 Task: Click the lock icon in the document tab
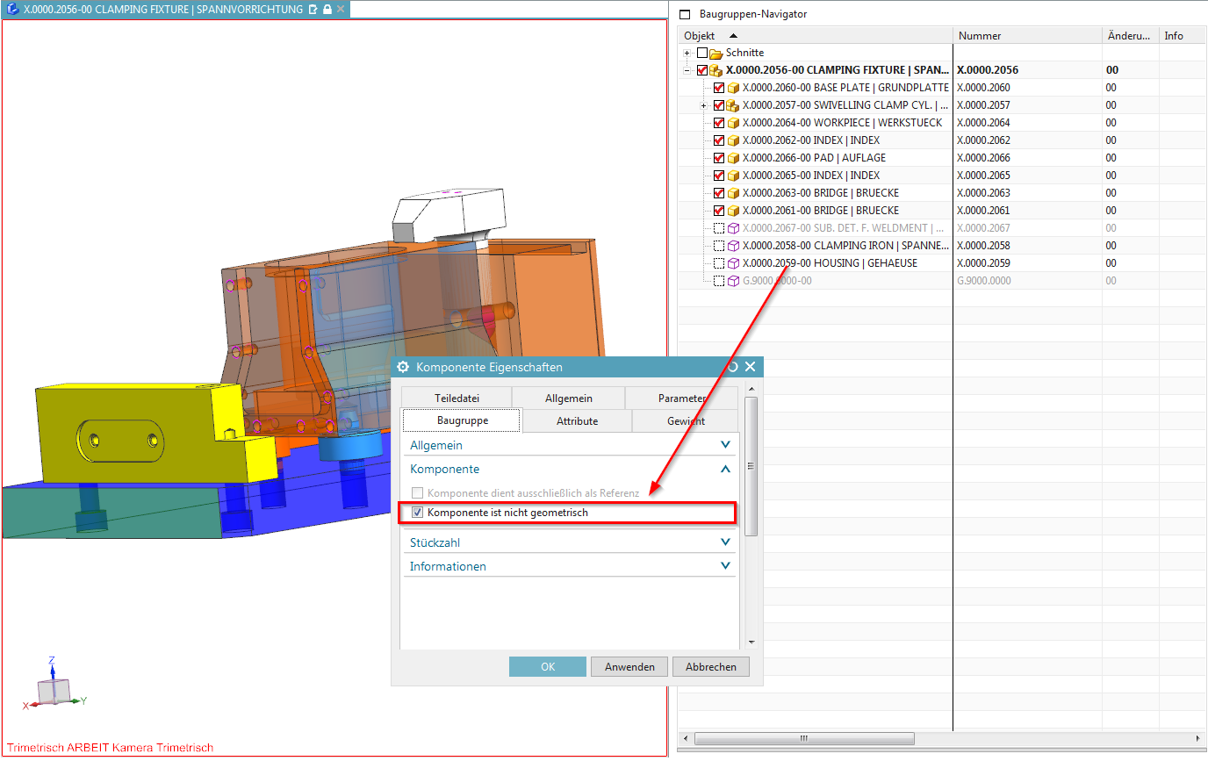327,9
